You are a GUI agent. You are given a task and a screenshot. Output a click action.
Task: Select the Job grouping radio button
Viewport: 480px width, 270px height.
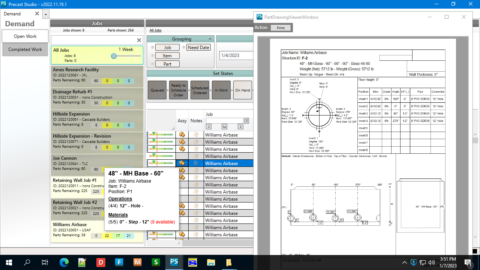pyautogui.click(x=153, y=48)
